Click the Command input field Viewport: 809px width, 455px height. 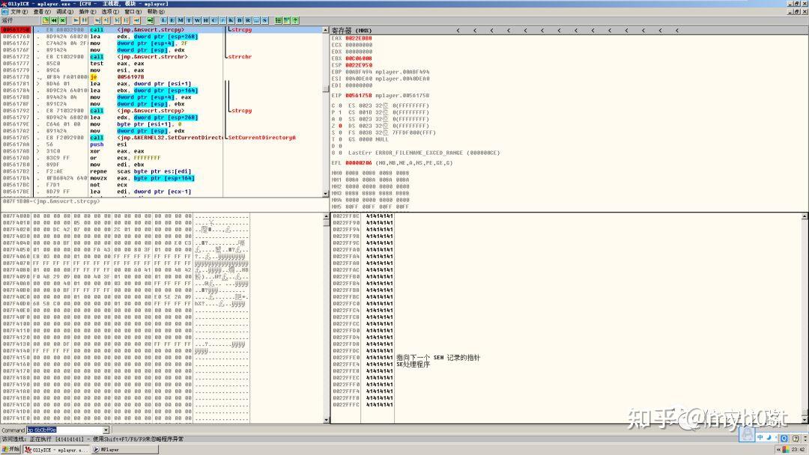point(64,430)
